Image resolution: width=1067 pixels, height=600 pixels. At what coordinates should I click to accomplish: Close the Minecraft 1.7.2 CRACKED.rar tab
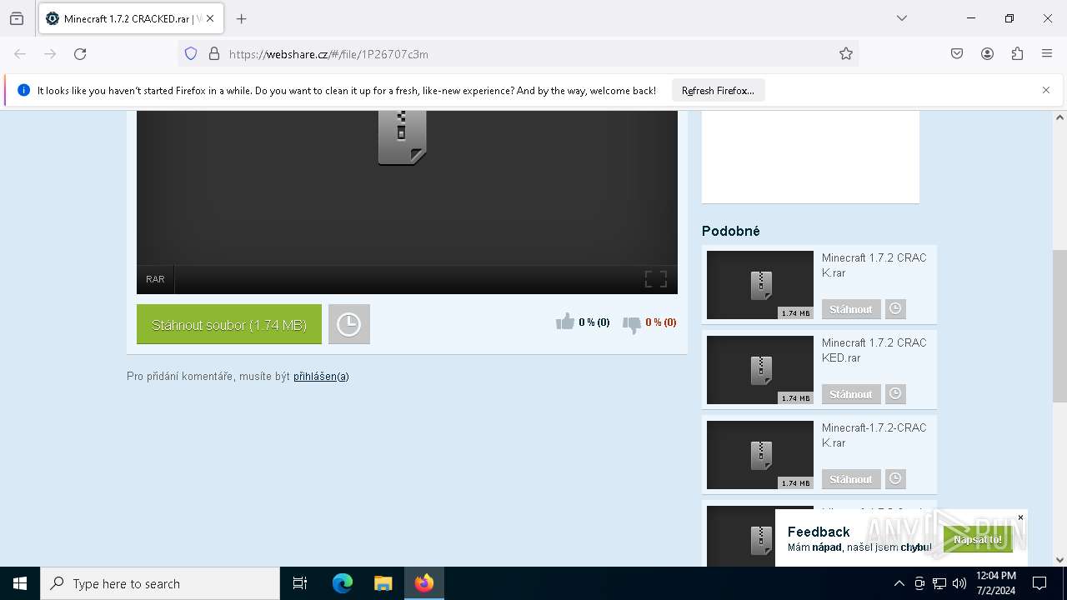tap(210, 18)
